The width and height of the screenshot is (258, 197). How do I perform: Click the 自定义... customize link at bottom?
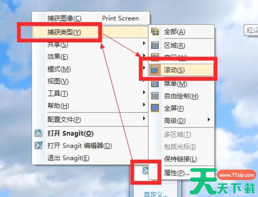[x=156, y=194]
